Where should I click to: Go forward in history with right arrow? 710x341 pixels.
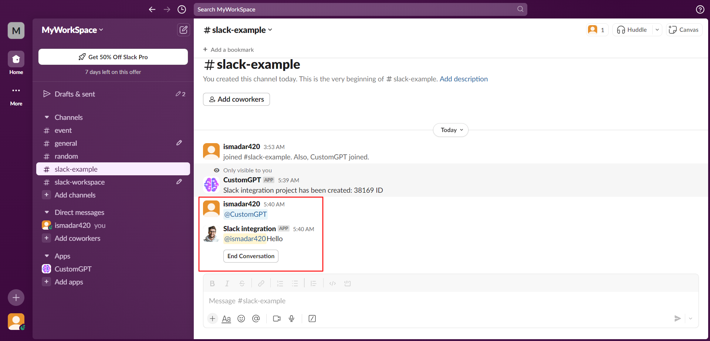click(167, 9)
